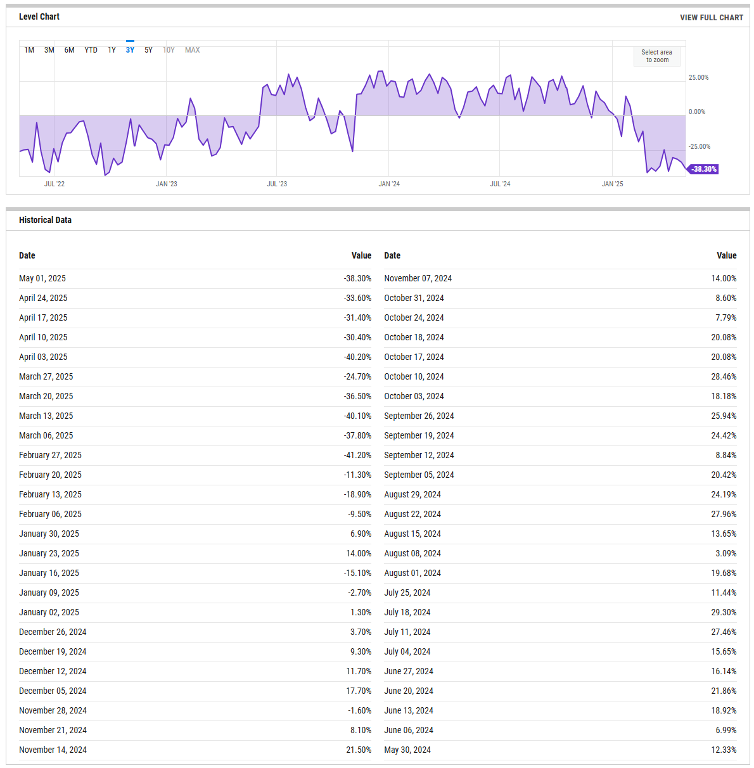Image resolution: width=754 pixels, height=768 pixels.
Task: Select the 1Y time range
Action: point(112,50)
